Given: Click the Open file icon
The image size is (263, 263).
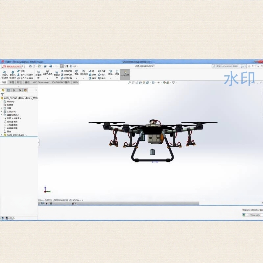Looking at the screenshot, I should coord(39,66).
